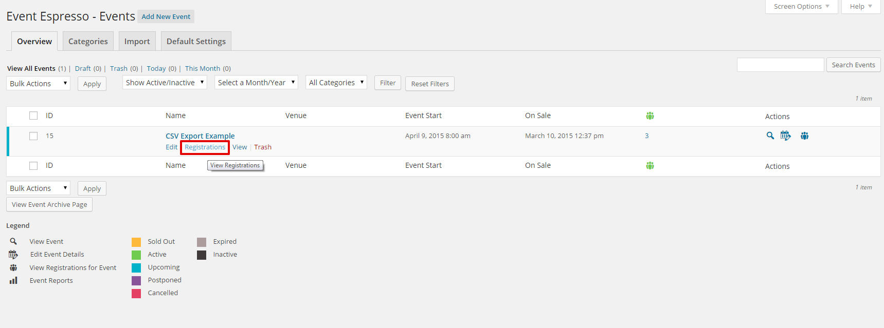Click the start date April 9, 2015 8:00 am
The height and width of the screenshot is (328, 884).
pos(438,136)
